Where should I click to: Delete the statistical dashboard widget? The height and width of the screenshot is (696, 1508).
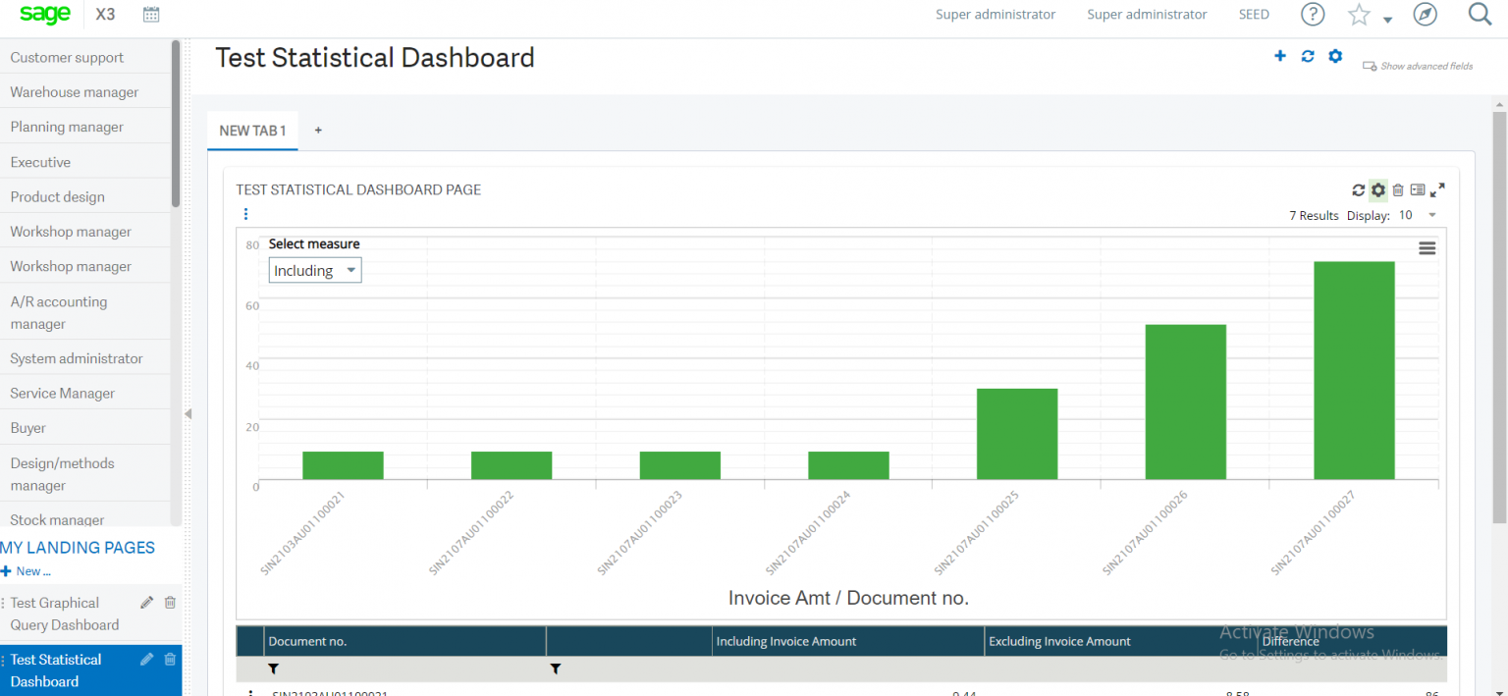click(x=1398, y=189)
